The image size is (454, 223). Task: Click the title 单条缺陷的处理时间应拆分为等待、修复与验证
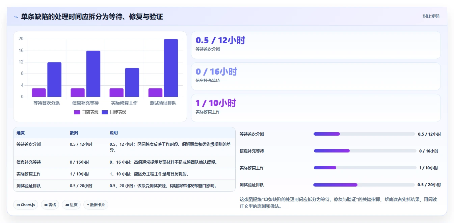point(92,17)
